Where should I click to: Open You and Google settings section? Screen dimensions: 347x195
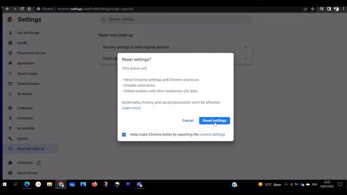coord(28,32)
